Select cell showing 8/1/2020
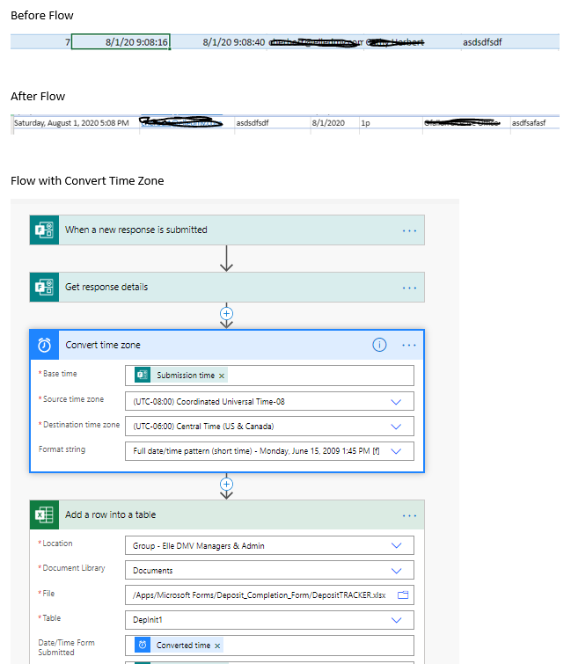This screenshot has width=571, height=664. (334, 123)
